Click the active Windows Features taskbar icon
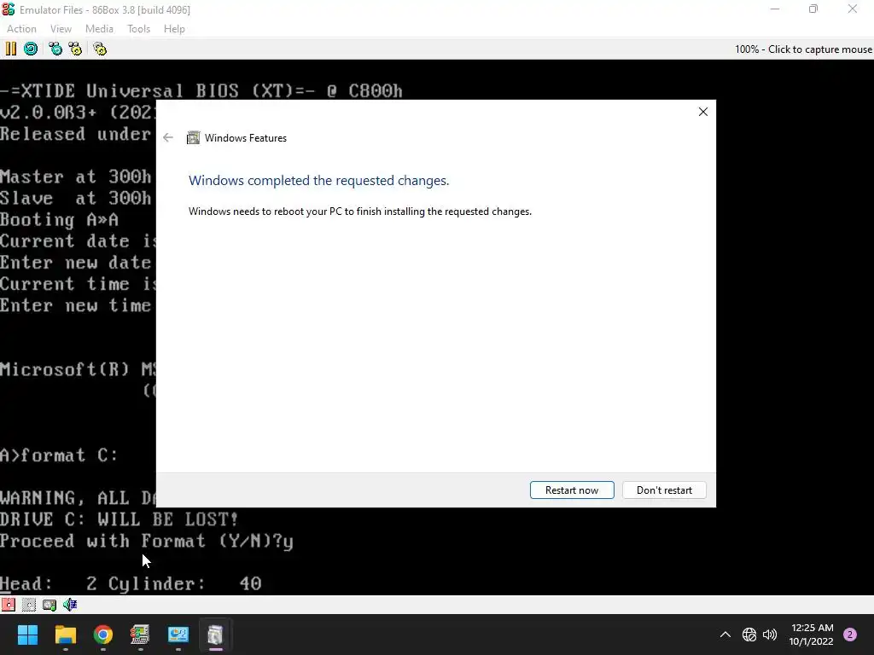This screenshot has width=874, height=655. [x=215, y=635]
